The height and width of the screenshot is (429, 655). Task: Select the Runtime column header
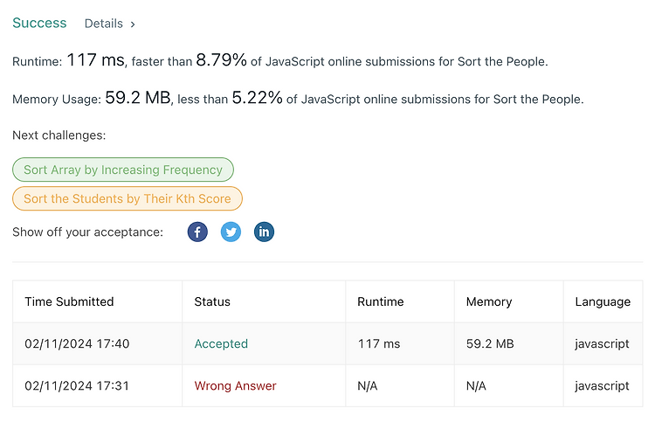click(x=381, y=301)
